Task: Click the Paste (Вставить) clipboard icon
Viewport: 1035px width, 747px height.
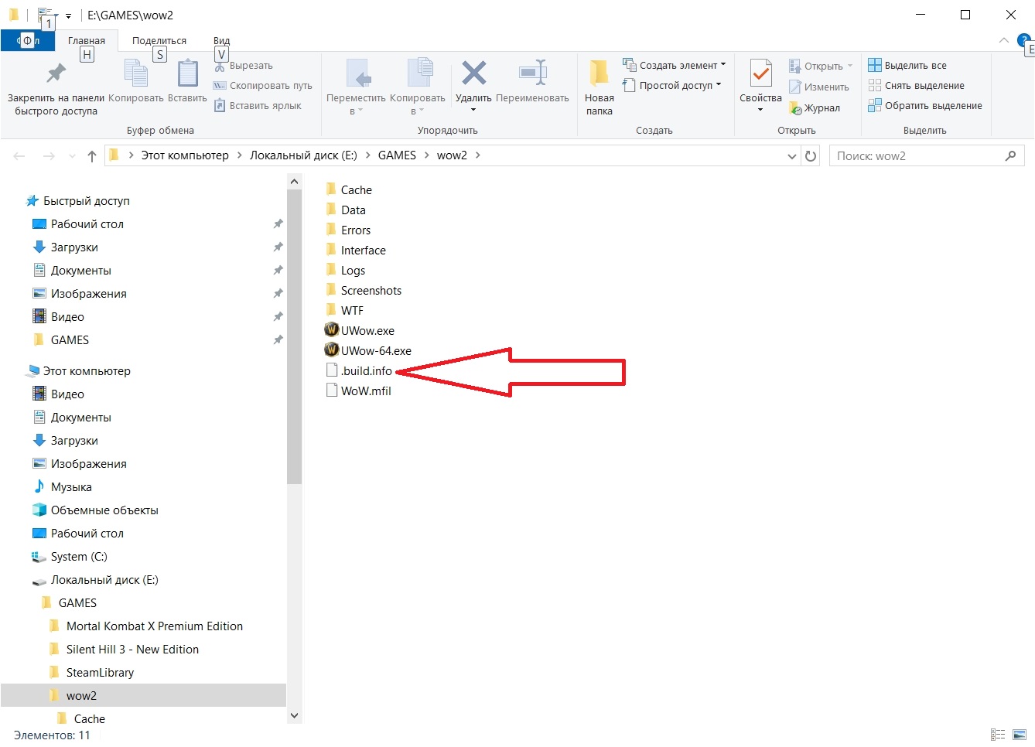Action: point(187,74)
